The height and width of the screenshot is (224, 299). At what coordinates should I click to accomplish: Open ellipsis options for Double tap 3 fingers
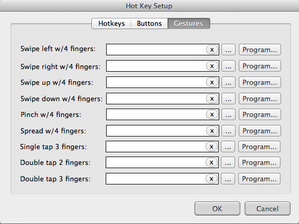pyautogui.click(x=228, y=179)
